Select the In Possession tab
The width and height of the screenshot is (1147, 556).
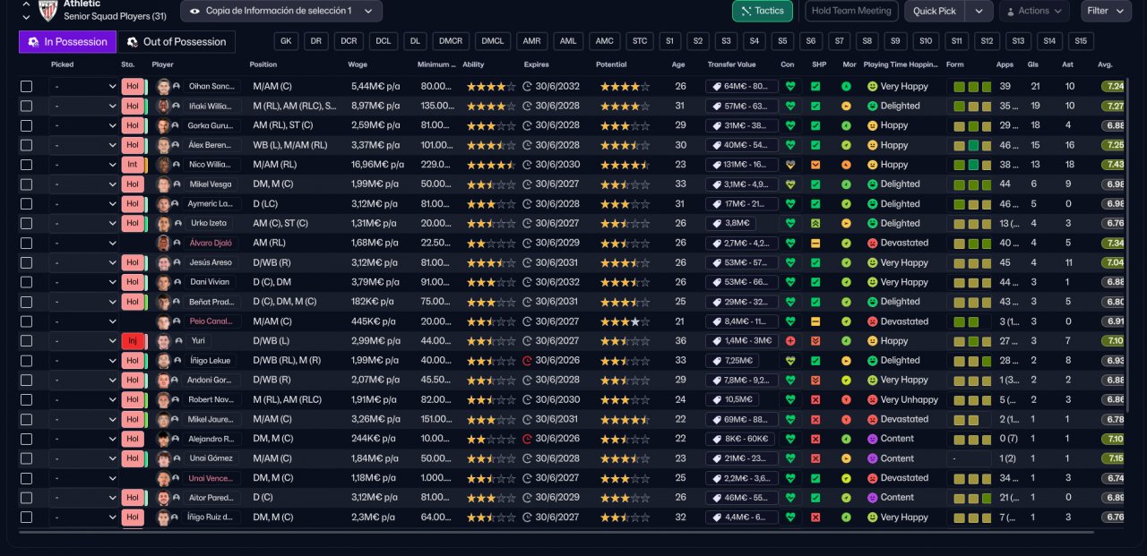click(68, 42)
